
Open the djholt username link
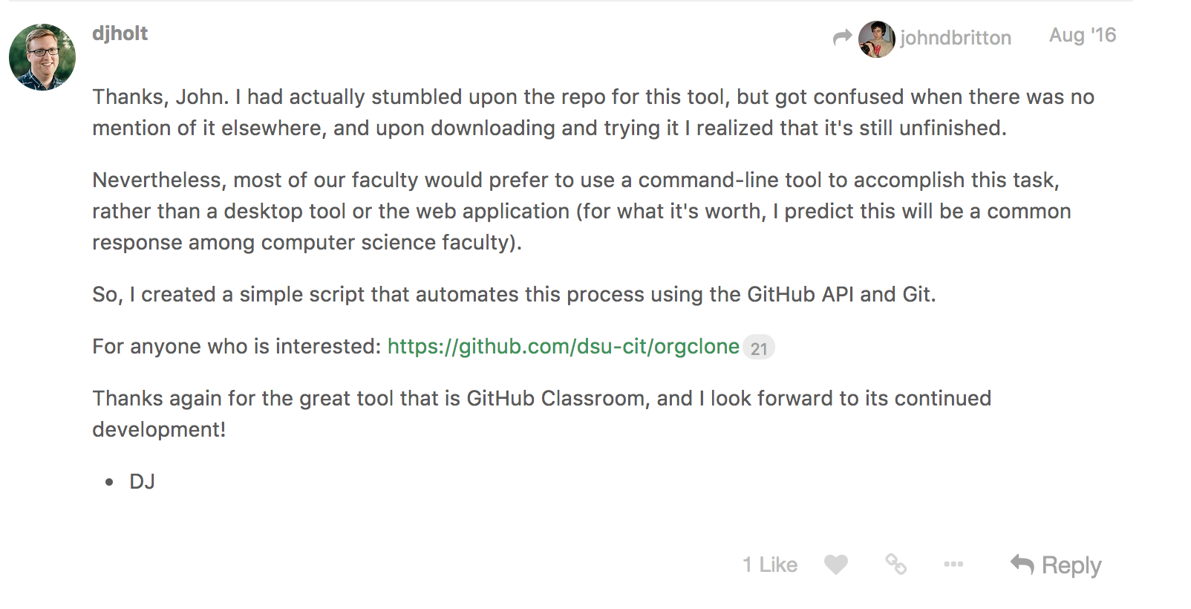pos(120,33)
